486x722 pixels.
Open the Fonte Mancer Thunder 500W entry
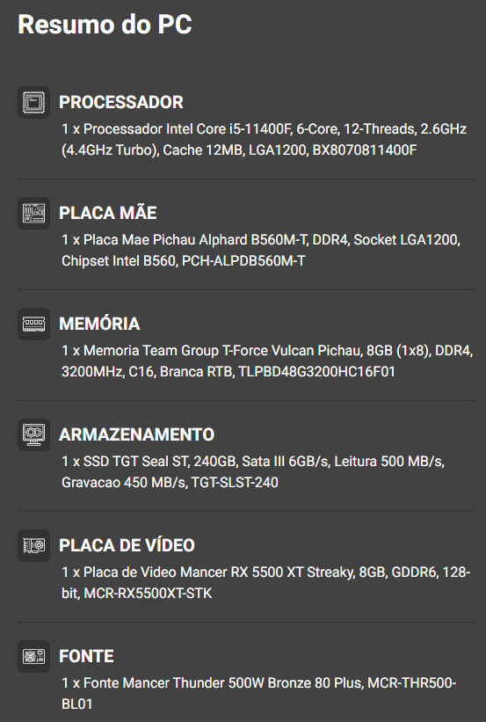point(259,694)
